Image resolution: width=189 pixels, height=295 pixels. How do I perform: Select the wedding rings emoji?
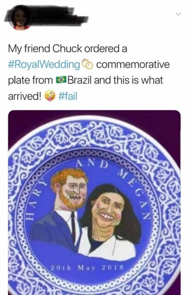pyautogui.click(x=87, y=64)
